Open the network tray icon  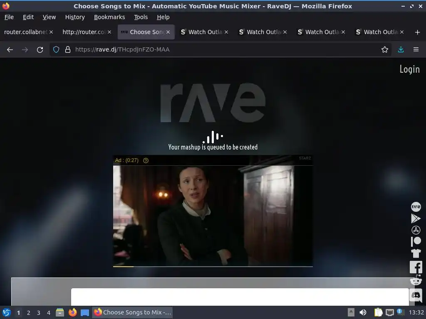click(x=389, y=312)
